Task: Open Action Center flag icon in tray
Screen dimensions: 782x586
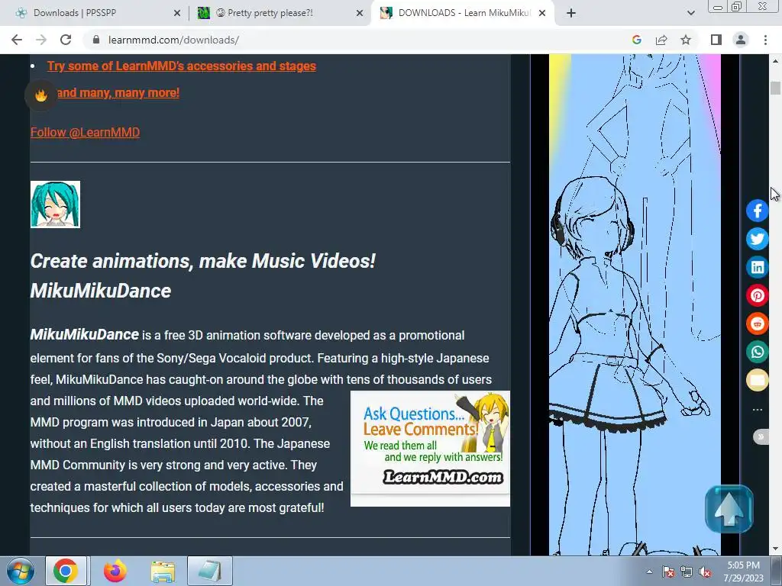Action: [668, 572]
